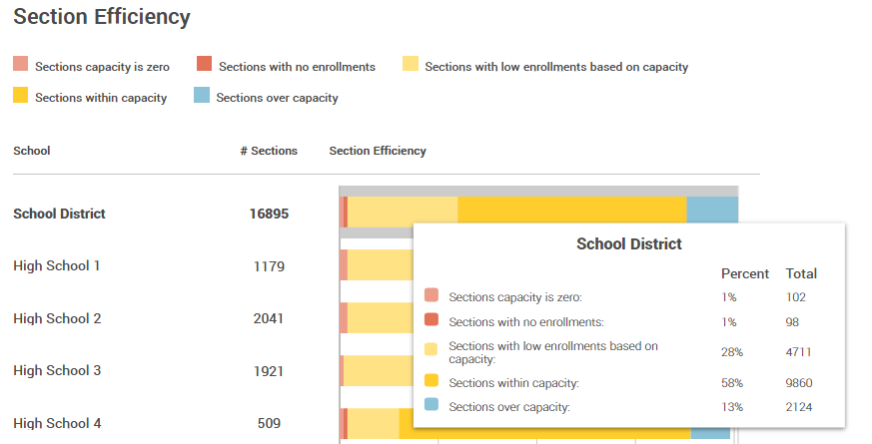Click the School District low-enrollments bar segment
This screenshot has height=444, width=872.
(402, 210)
